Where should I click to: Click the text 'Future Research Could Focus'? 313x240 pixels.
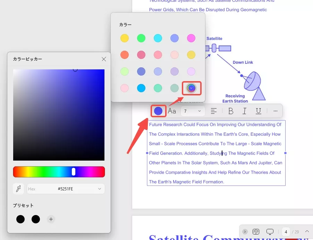(x=179, y=125)
